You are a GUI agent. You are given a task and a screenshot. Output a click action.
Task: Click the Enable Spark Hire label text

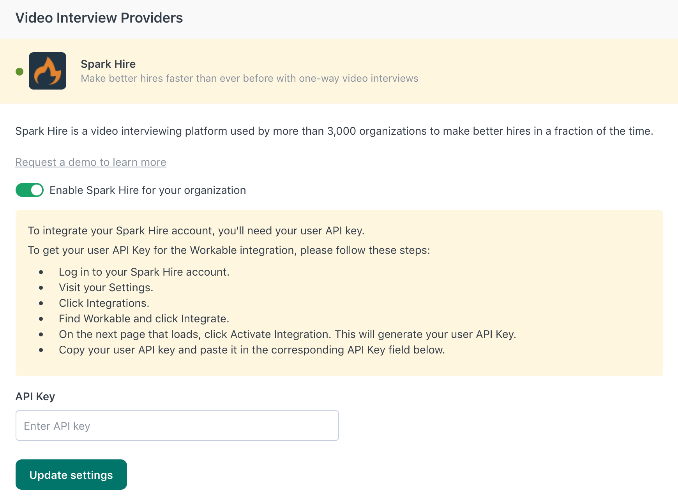148,190
